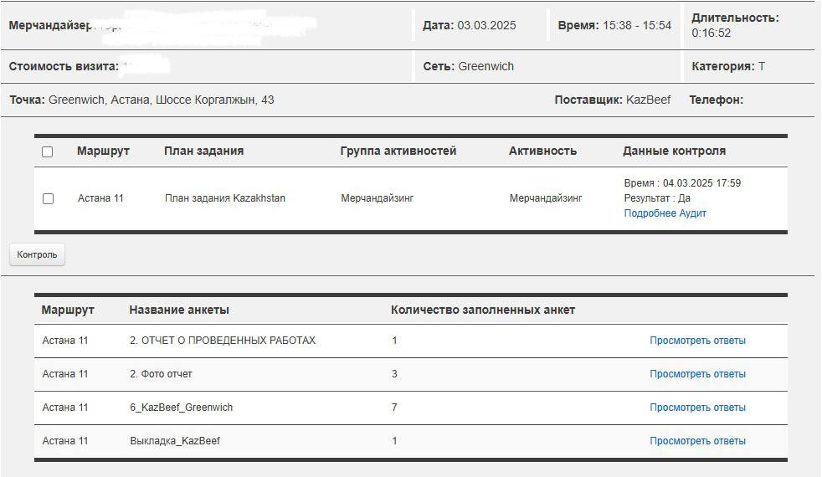
Task: Click the План задания column header
Action: (x=203, y=151)
